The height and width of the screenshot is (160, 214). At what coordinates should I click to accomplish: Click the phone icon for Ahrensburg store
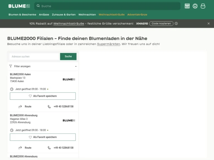click(49, 148)
